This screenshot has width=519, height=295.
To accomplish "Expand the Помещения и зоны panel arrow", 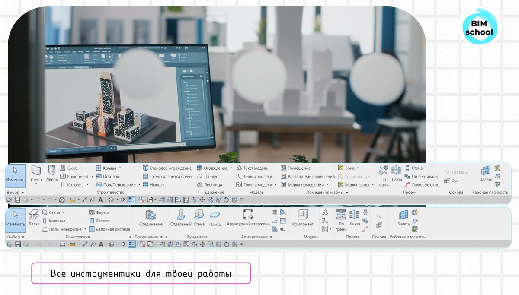I will click(x=347, y=193).
